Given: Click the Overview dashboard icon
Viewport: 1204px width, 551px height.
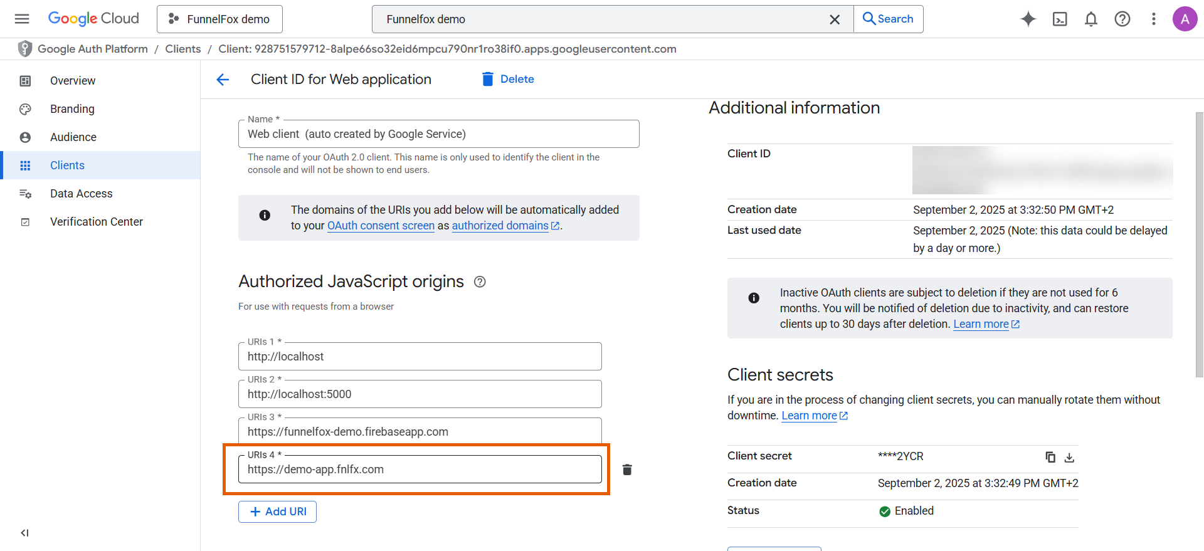Looking at the screenshot, I should 25,81.
